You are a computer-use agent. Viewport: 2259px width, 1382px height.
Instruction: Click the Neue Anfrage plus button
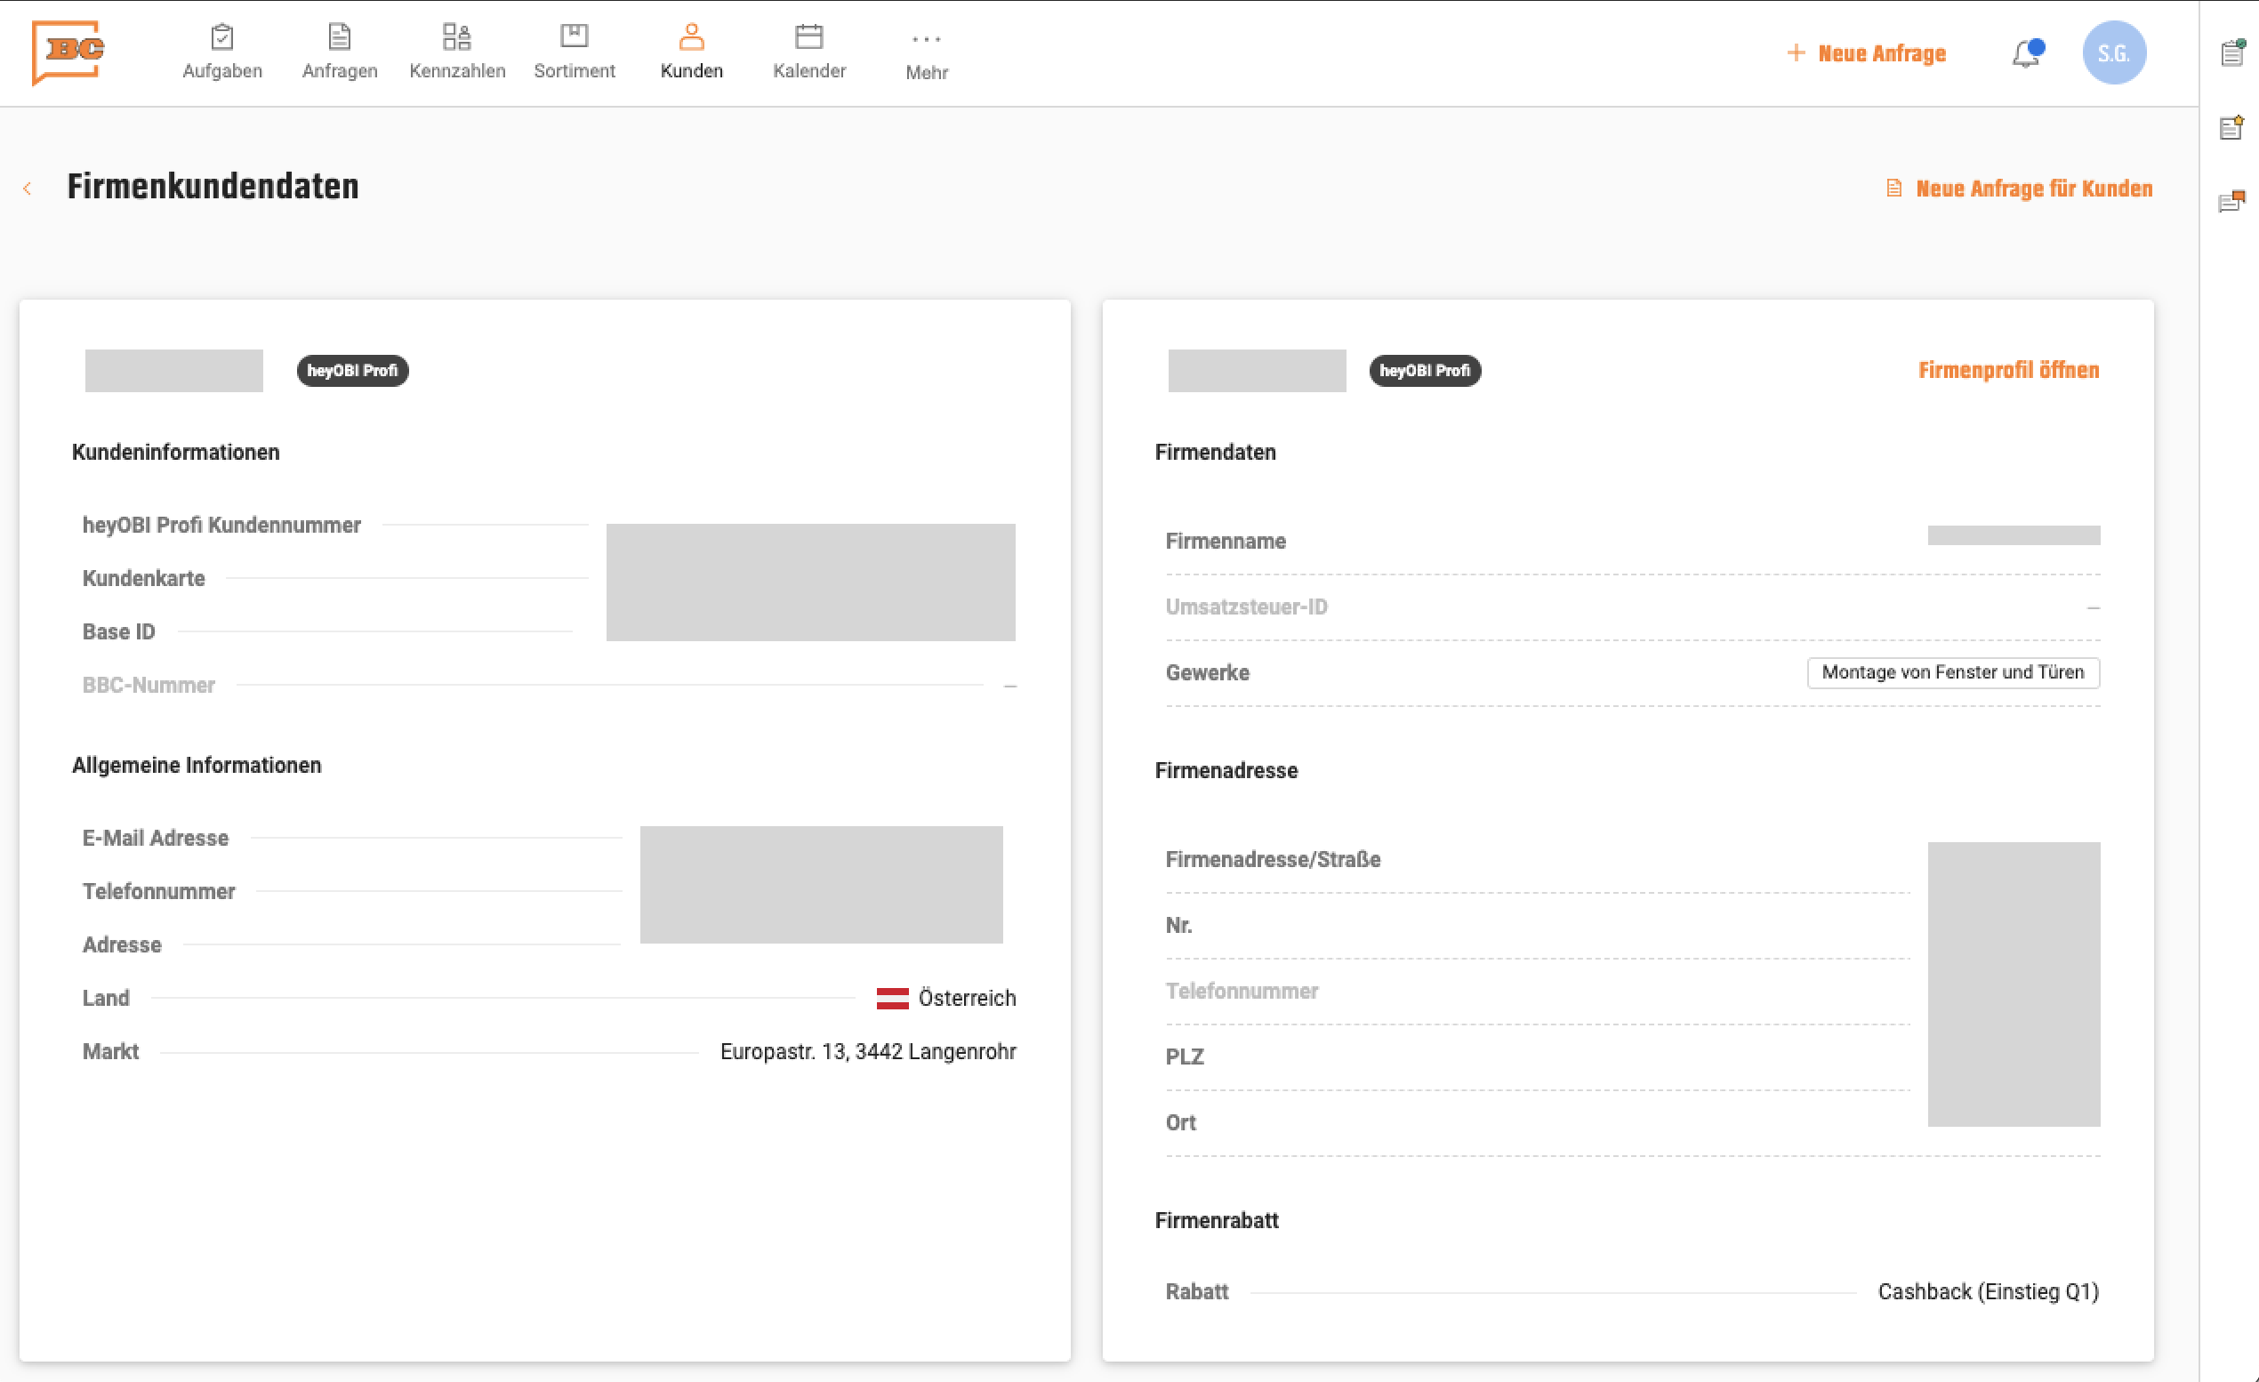point(1867,54)
